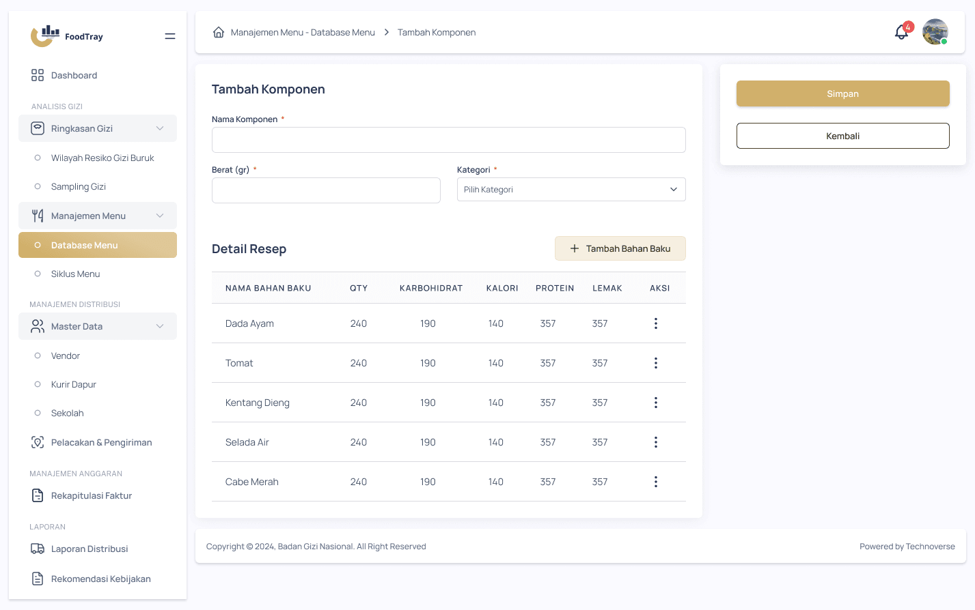The image size is (975, 610).
Task: Go to Siklus Menu page
Action: [75, 274]
